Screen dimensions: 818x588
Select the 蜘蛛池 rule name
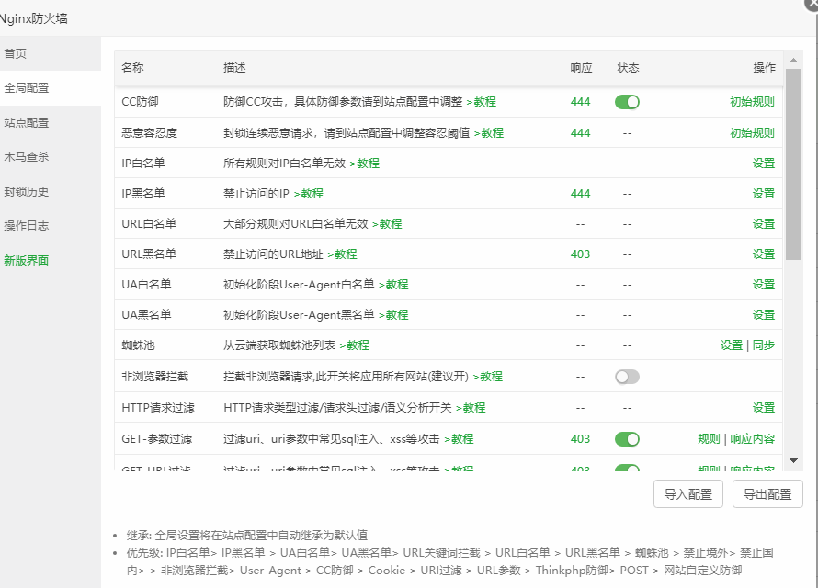[138, 345]
